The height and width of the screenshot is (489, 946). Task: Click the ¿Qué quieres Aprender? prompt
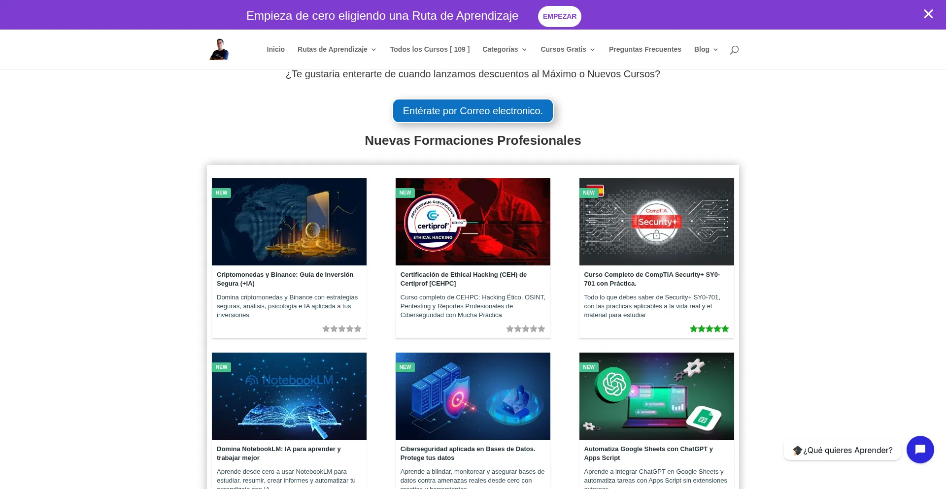point(842,450)
